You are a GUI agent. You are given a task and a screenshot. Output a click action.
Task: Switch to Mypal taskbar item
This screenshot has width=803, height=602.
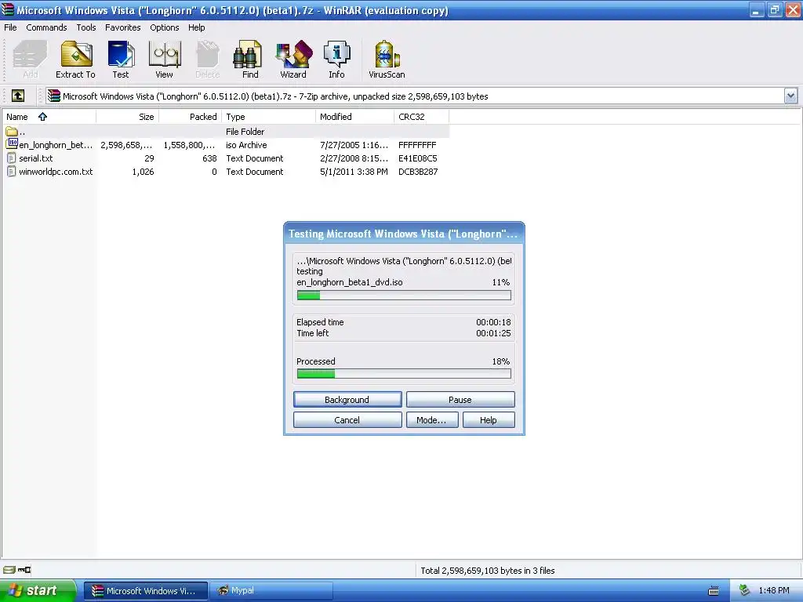271,591
